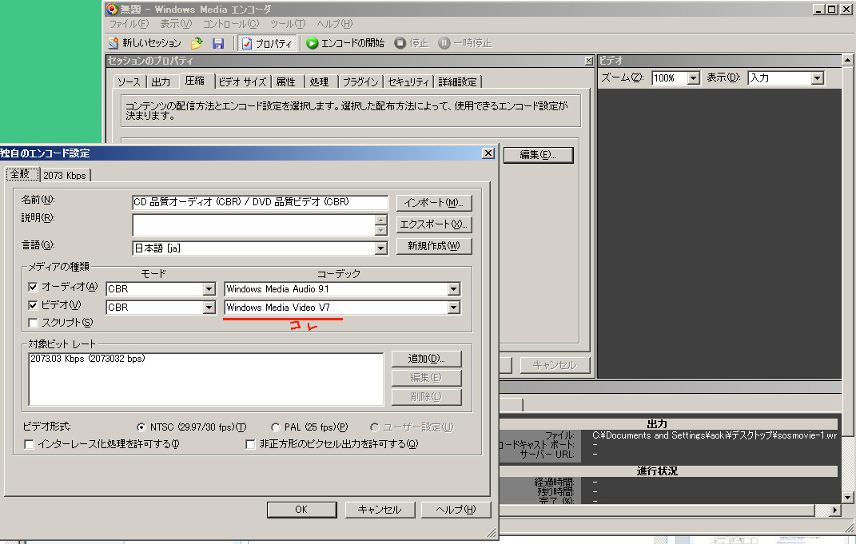This screenshot has height=544, width=856.
Task: Click up arrow of main window vertical scrollbar
Action: pyautogui.click(x=847, y=60)
